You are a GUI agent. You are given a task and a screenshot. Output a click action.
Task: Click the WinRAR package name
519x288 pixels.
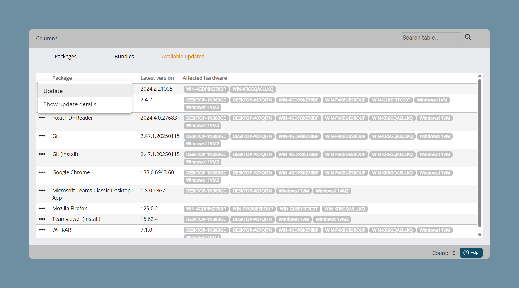(x=62, y=230)
